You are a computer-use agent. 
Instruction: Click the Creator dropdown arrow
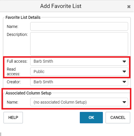pyautogui.click(x=124, y=82)
